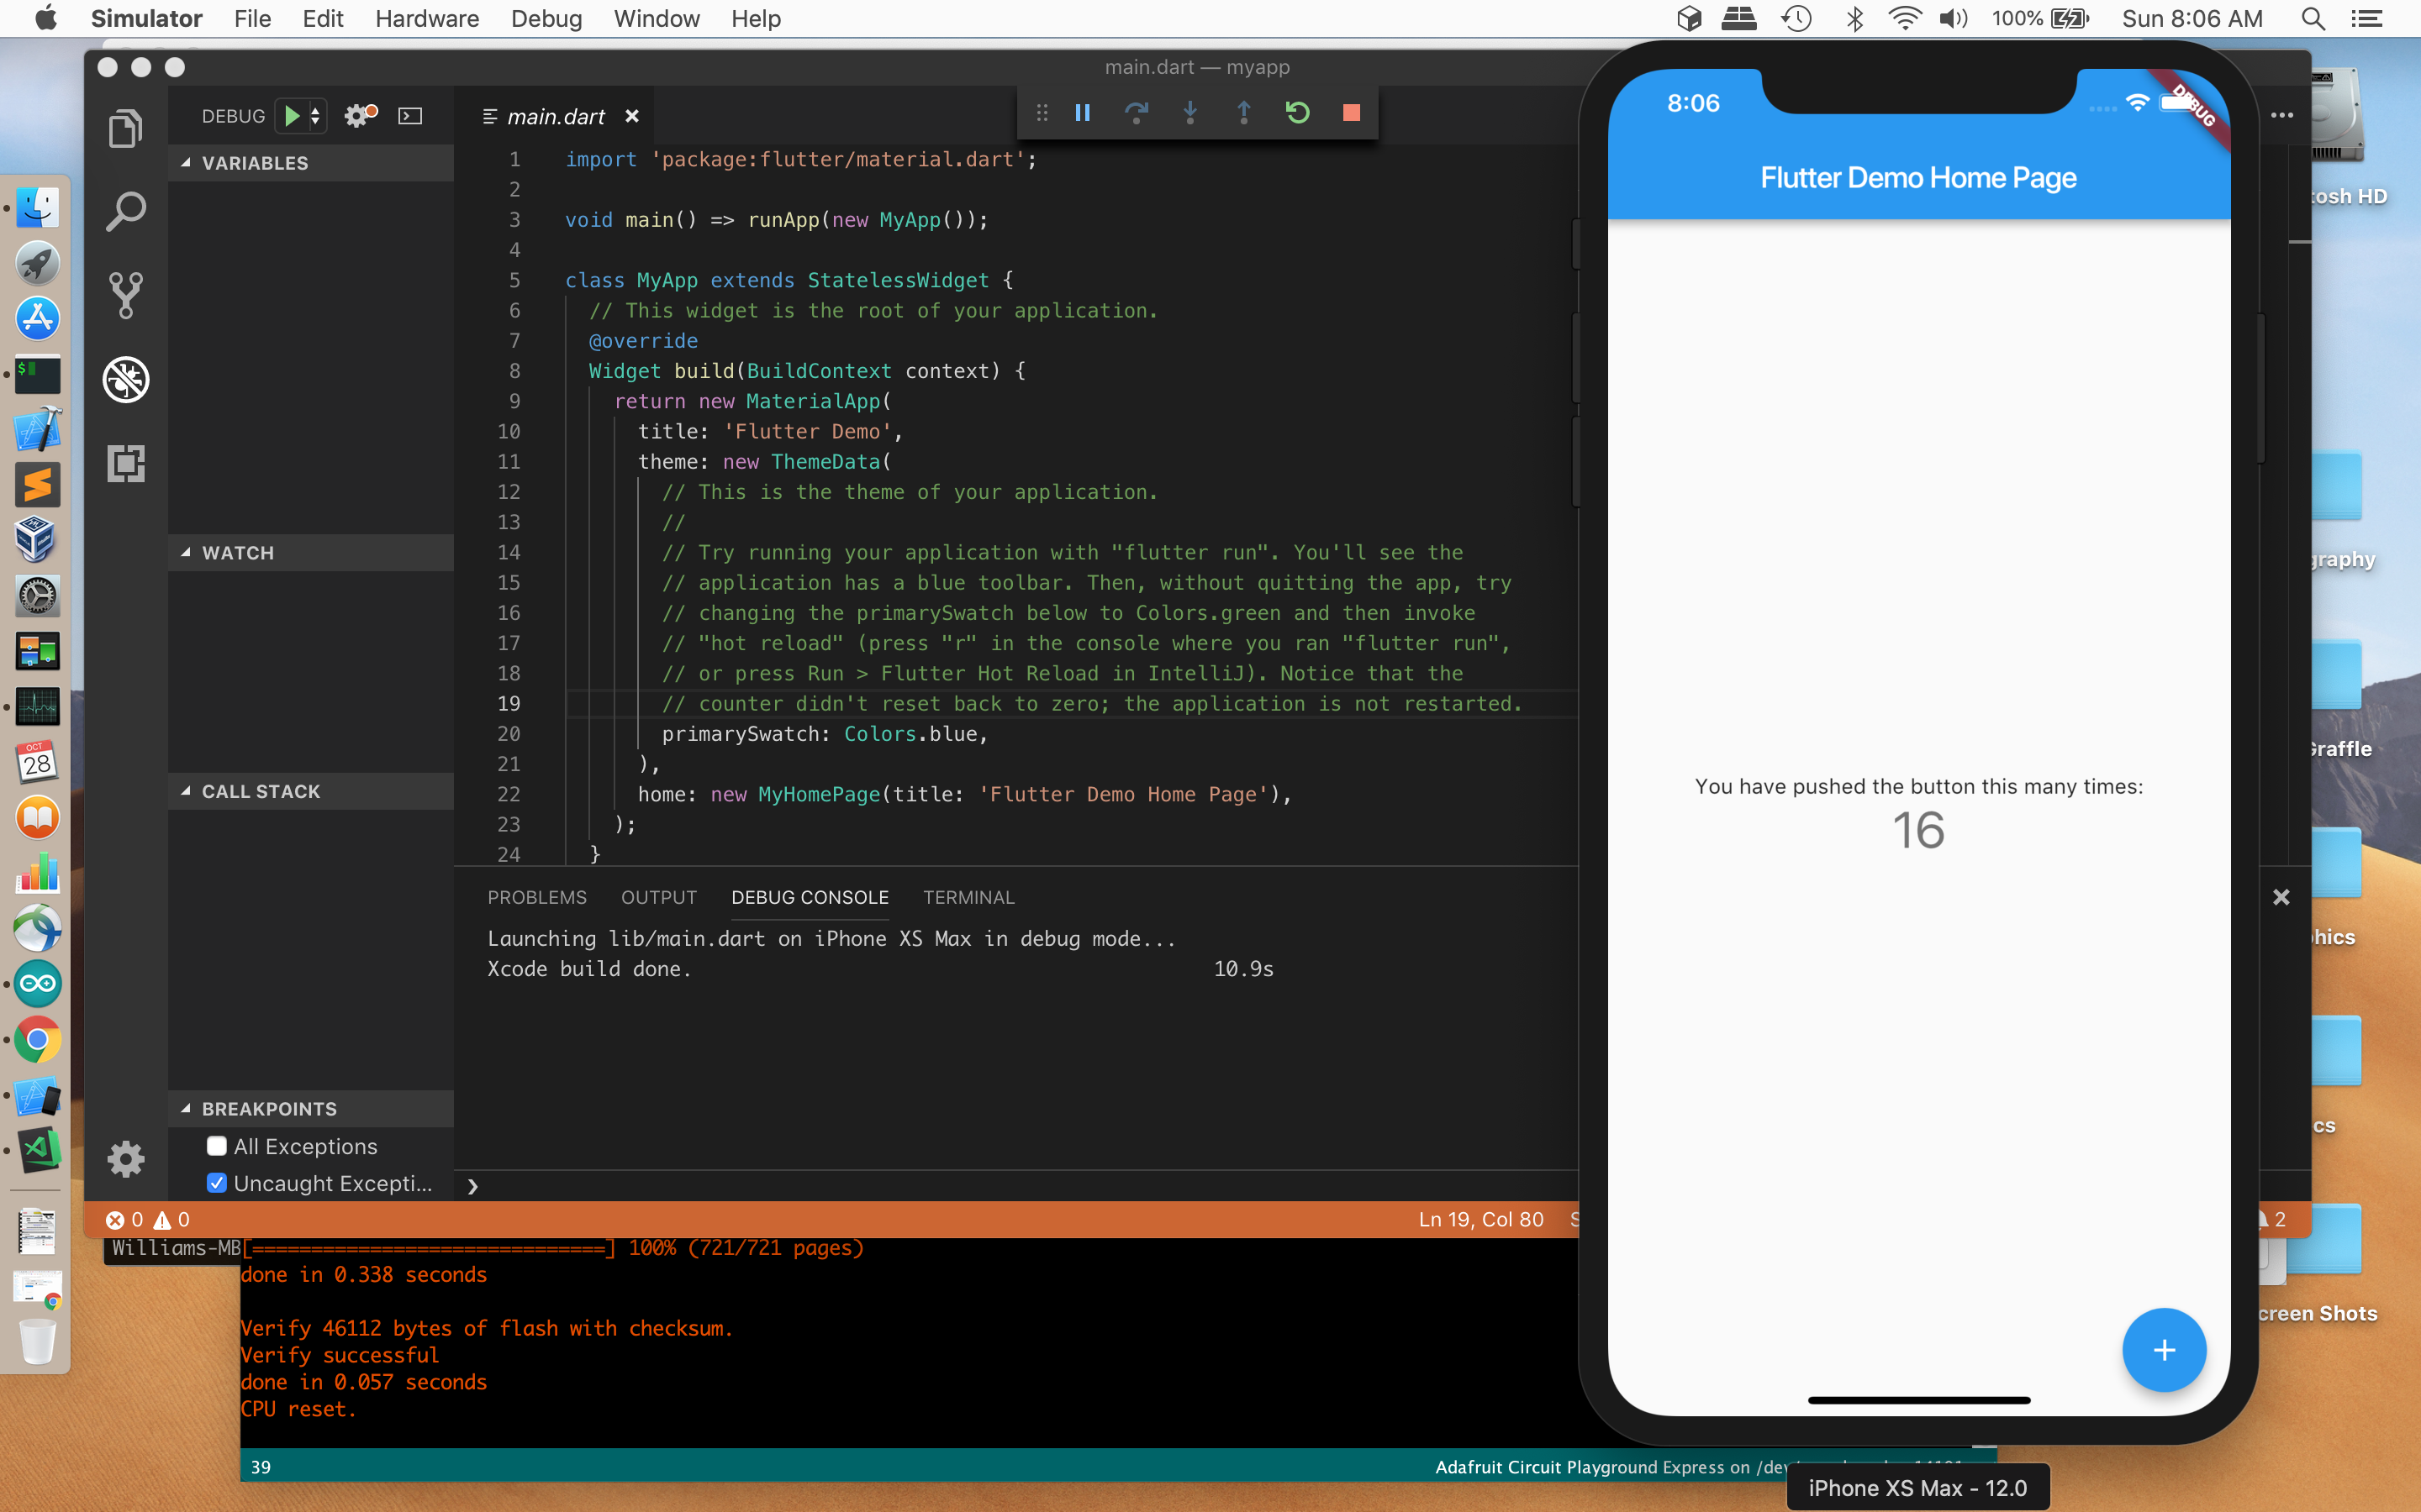Viewport: 2421px width, 1512px height.
Task: Click the debug console input prompt
Action: tap(1015, 1186)
